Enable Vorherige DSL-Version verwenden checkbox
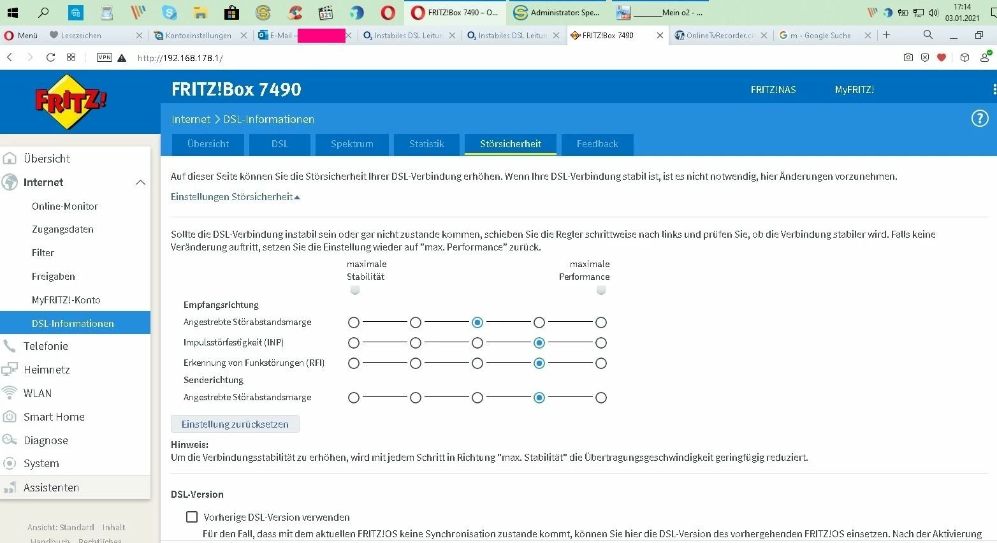 click(192, 517)
